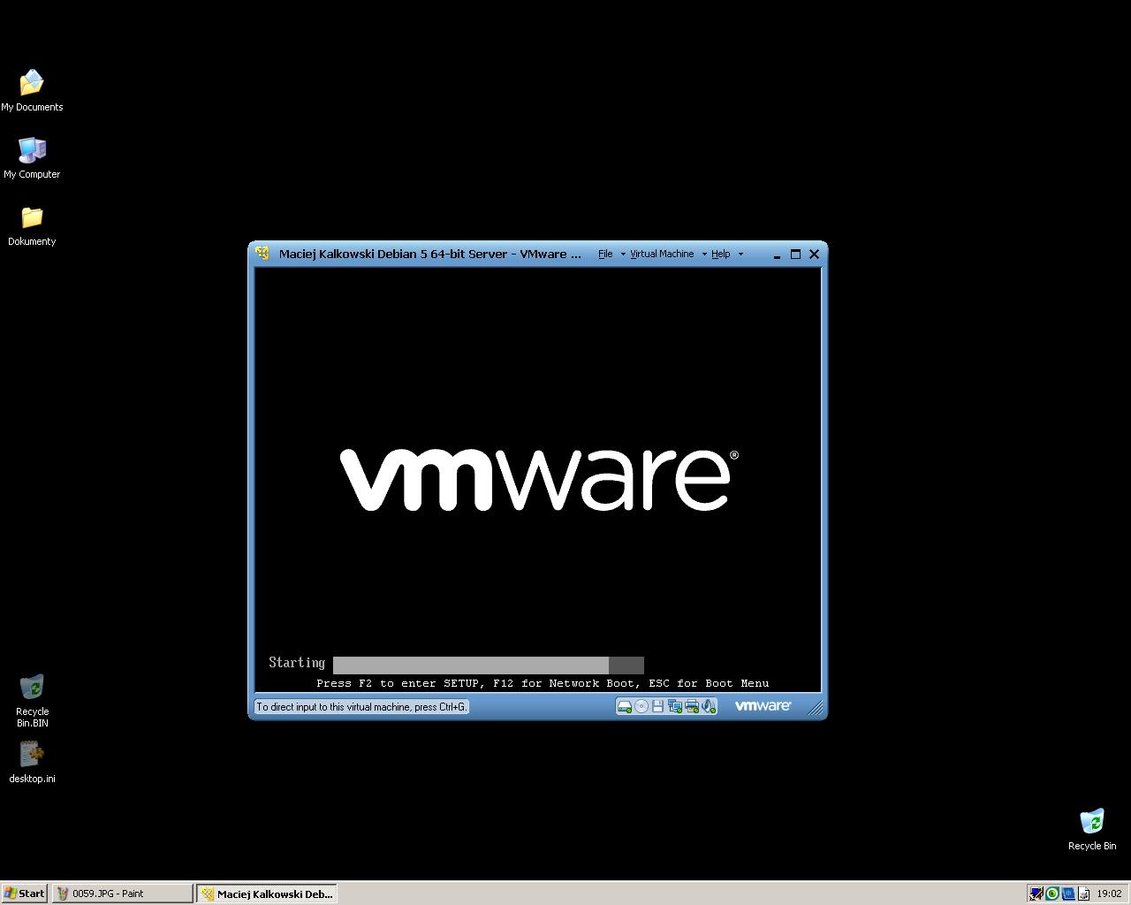Open the My Documents desktop icon
The height and width of the screenshot is (905, 1131).
(32, 91)
